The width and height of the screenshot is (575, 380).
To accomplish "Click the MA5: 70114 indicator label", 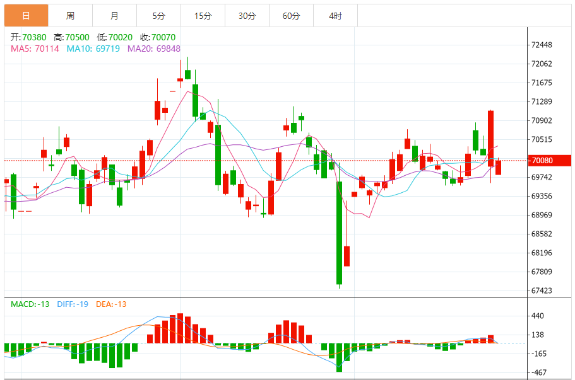I will [35, 49].
